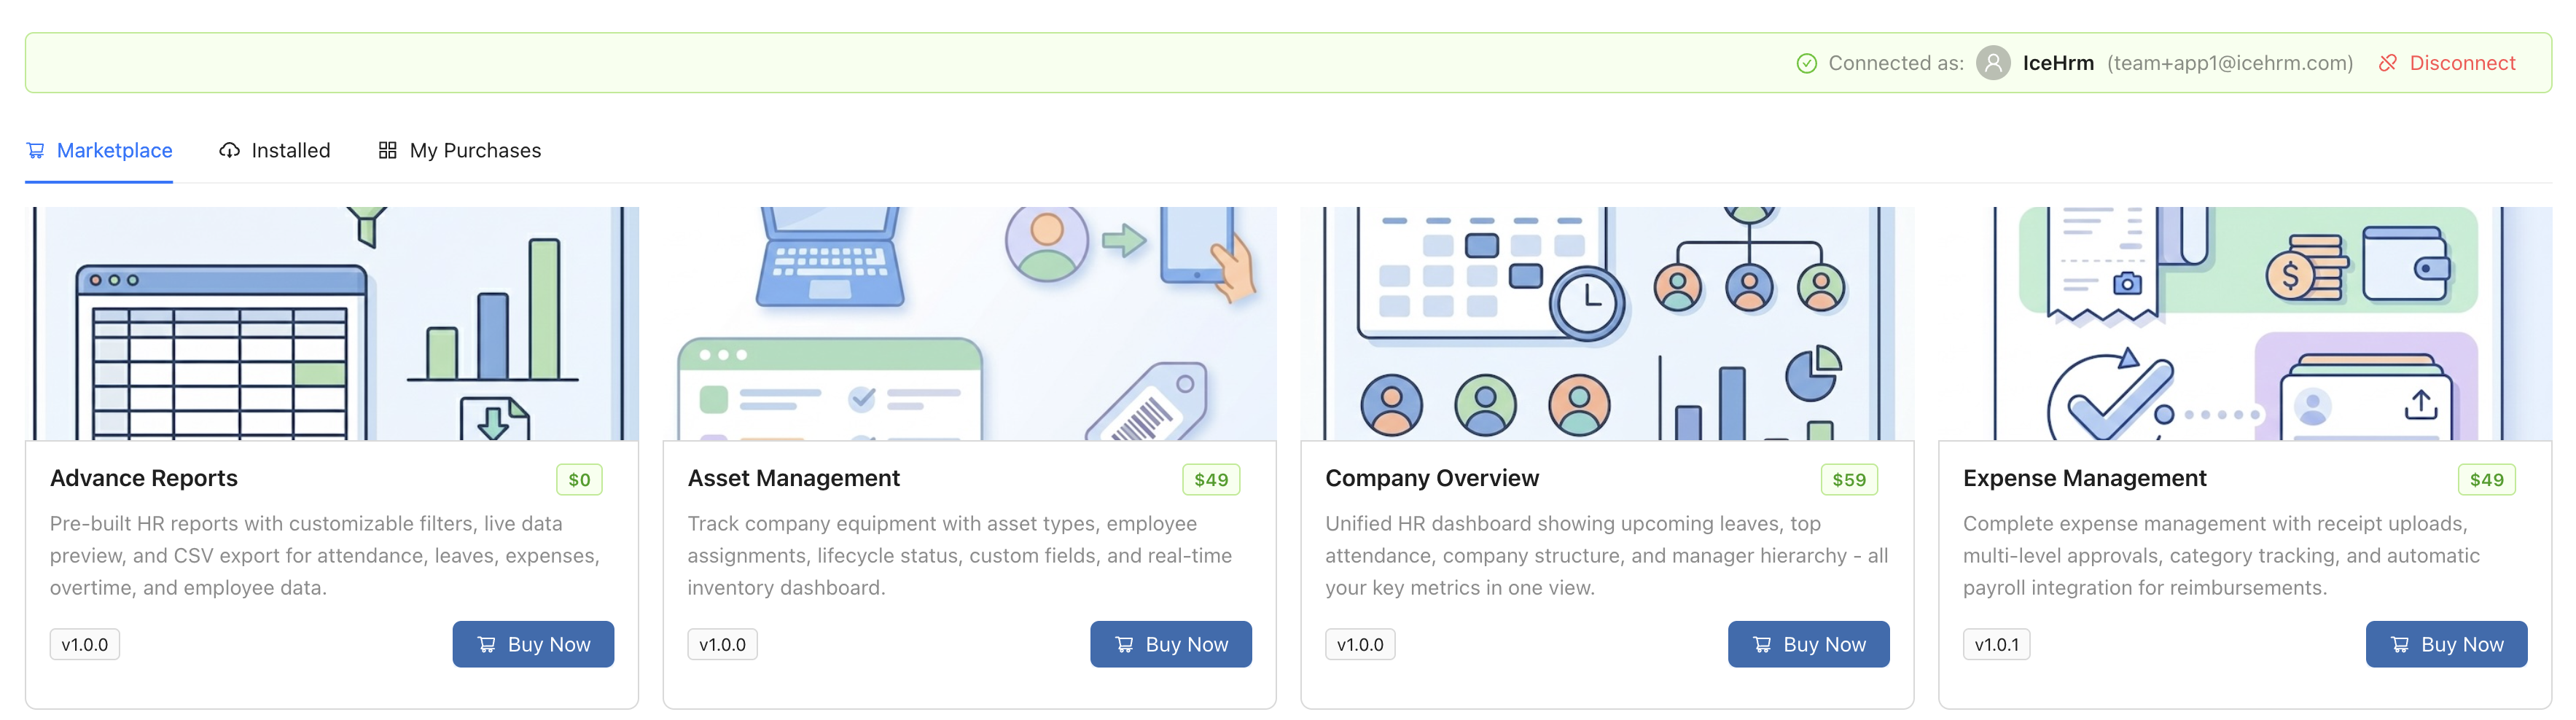2576x720 pixels.
Task: Buy the Advance Reports extension
Action: coord(533,644)
